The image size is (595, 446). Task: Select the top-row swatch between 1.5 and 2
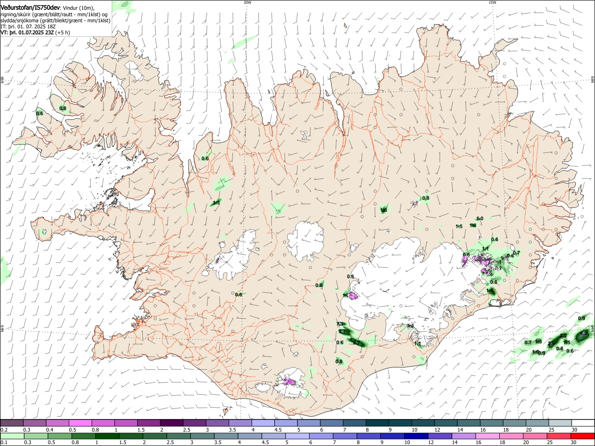click(149, 423)
